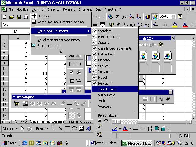Click the Internet Explorer quick launch icon
Screen dimensions: 196x147
click(24, 143)
